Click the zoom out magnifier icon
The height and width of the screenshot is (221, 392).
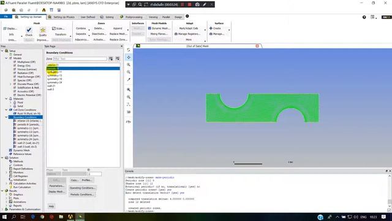129,97
